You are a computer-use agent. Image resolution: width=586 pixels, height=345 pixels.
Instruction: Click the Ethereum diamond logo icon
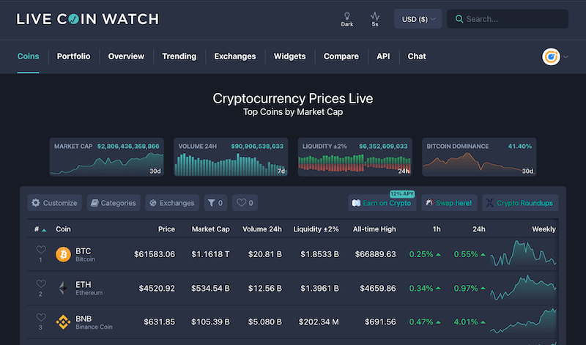coord(63,288)
